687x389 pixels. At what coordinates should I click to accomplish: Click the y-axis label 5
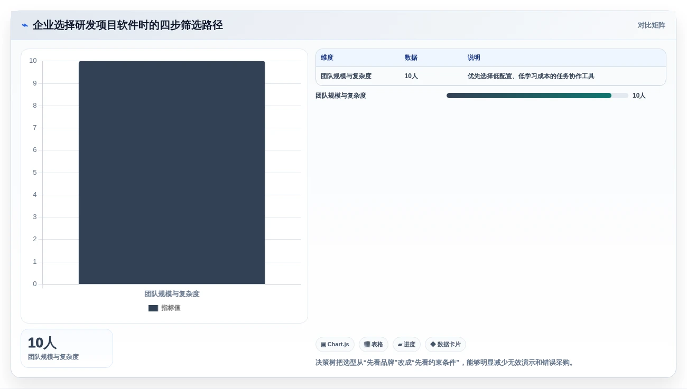click(x=35, y=173)
